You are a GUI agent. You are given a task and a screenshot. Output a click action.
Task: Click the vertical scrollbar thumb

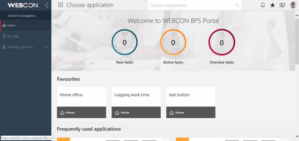(x=297, y=41)
